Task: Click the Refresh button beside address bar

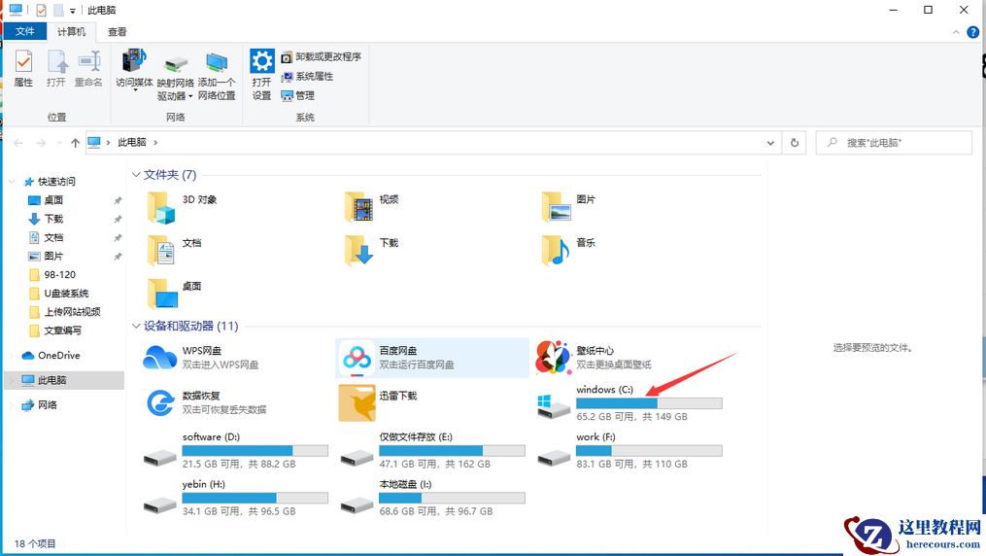Action: coord(795,143)
